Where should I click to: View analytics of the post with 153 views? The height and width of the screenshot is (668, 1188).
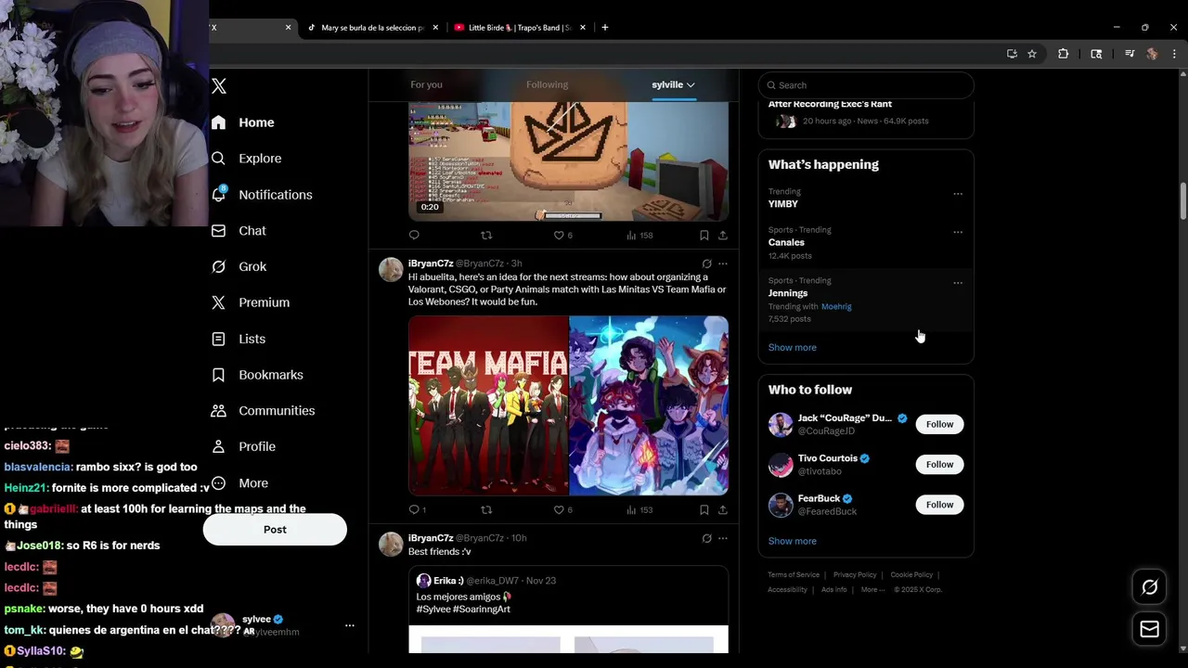(639, 509)
